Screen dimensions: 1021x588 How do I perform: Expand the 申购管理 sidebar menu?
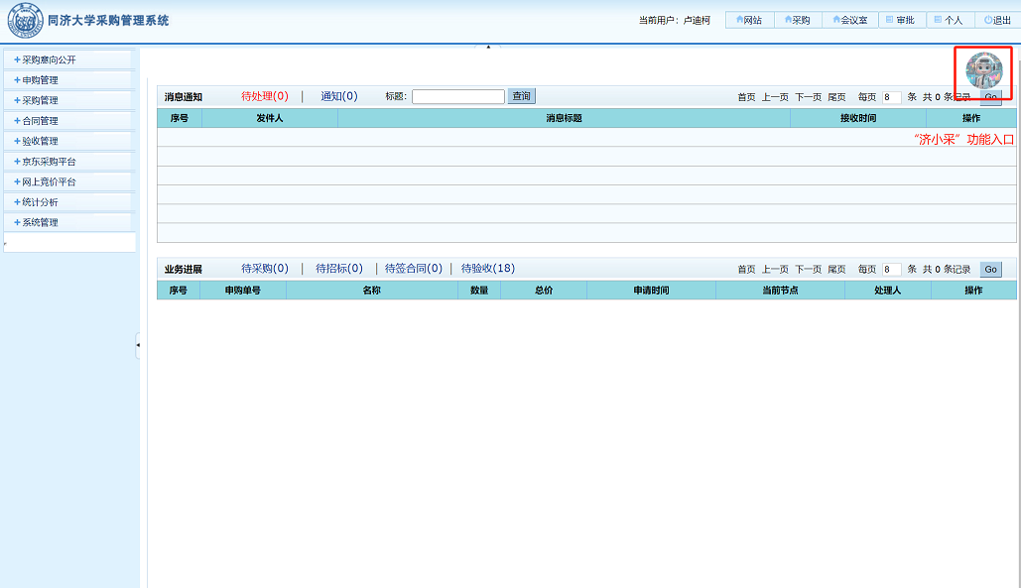[x=67, y=80]
